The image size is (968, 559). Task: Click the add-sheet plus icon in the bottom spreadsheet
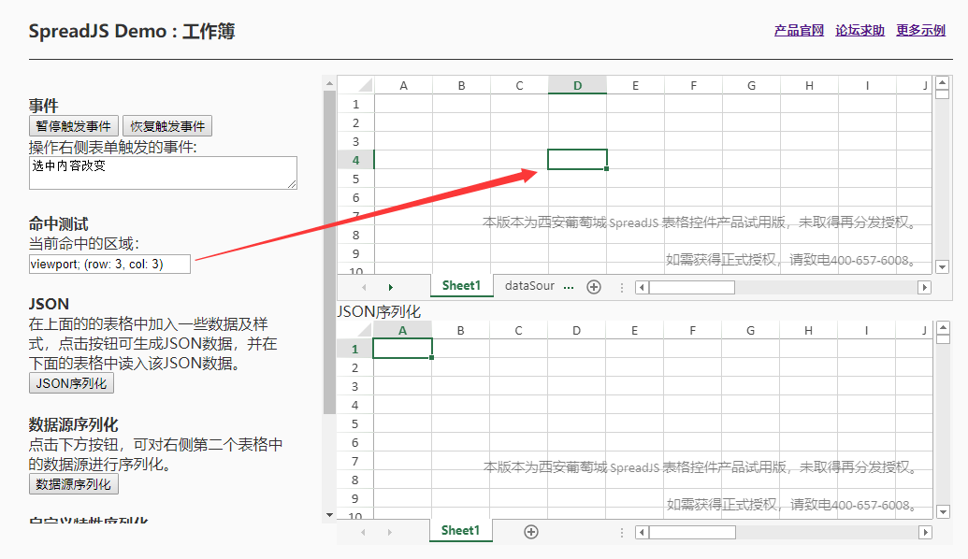[x=531, y=532]
